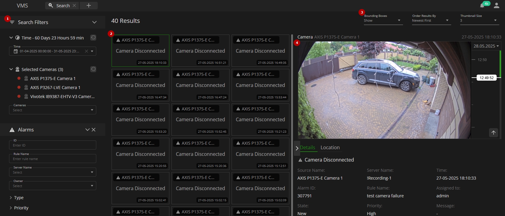505x216 pixels.
Task: Click the camera video preview image
Action: pyautogui.click(x=384, y=90)
